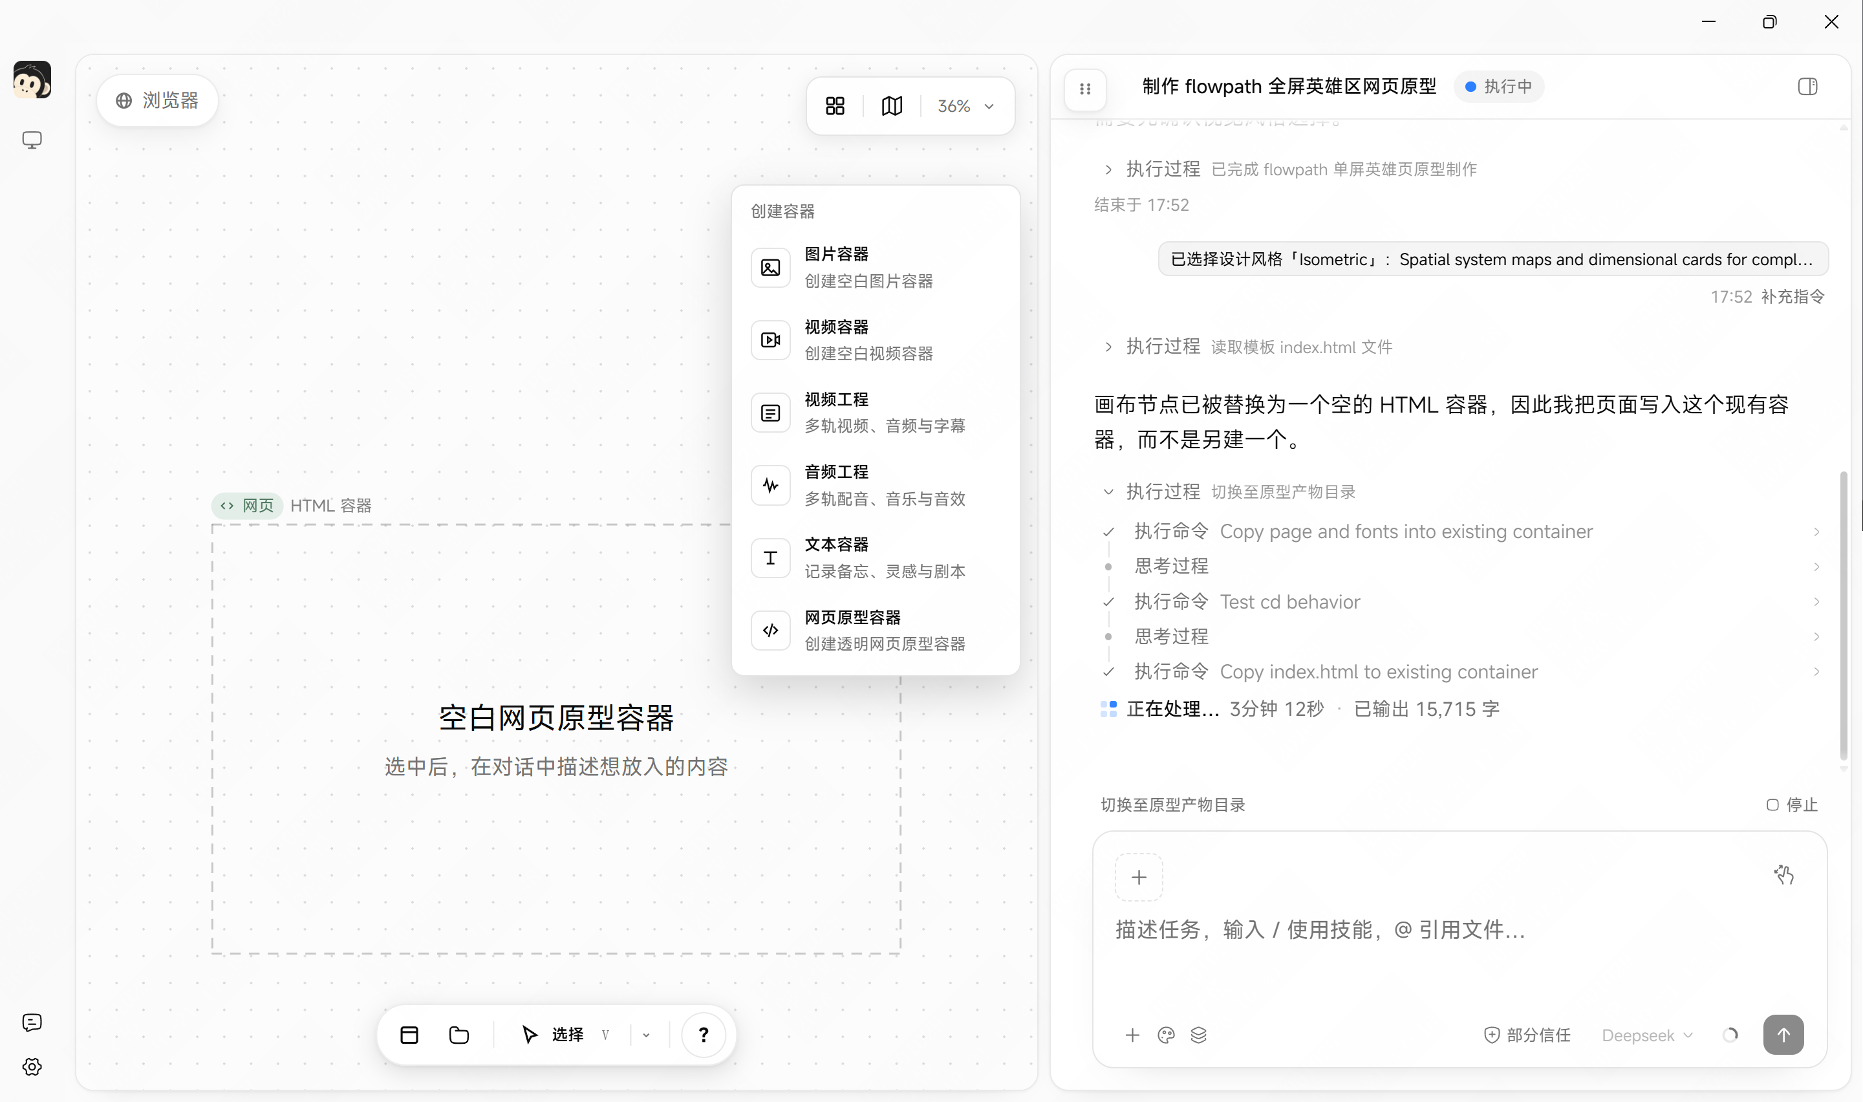
Task: Restore down the application window
Action: pyautogui.click(x=1769, y=22)
